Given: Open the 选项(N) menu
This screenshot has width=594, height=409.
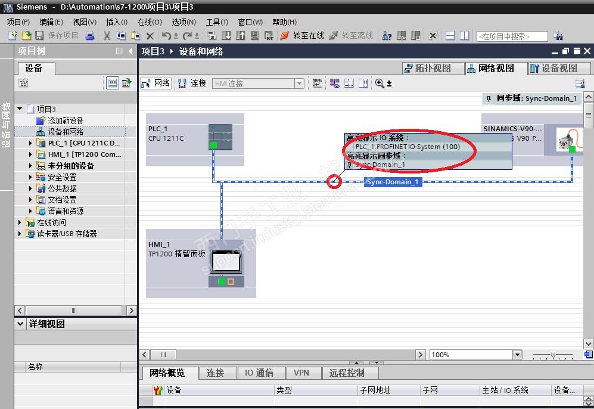Looking at the screenshot, I should tap(184, 22).
